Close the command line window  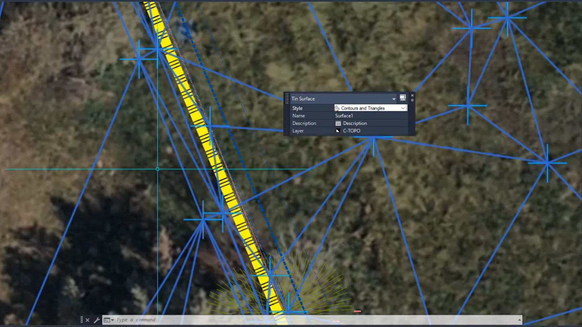coord(88,320)
